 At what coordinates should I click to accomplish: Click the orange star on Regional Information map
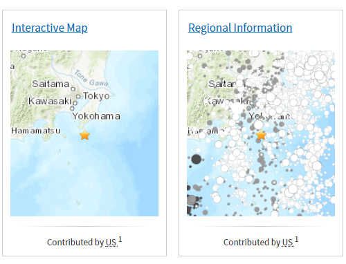click(261, 135)
